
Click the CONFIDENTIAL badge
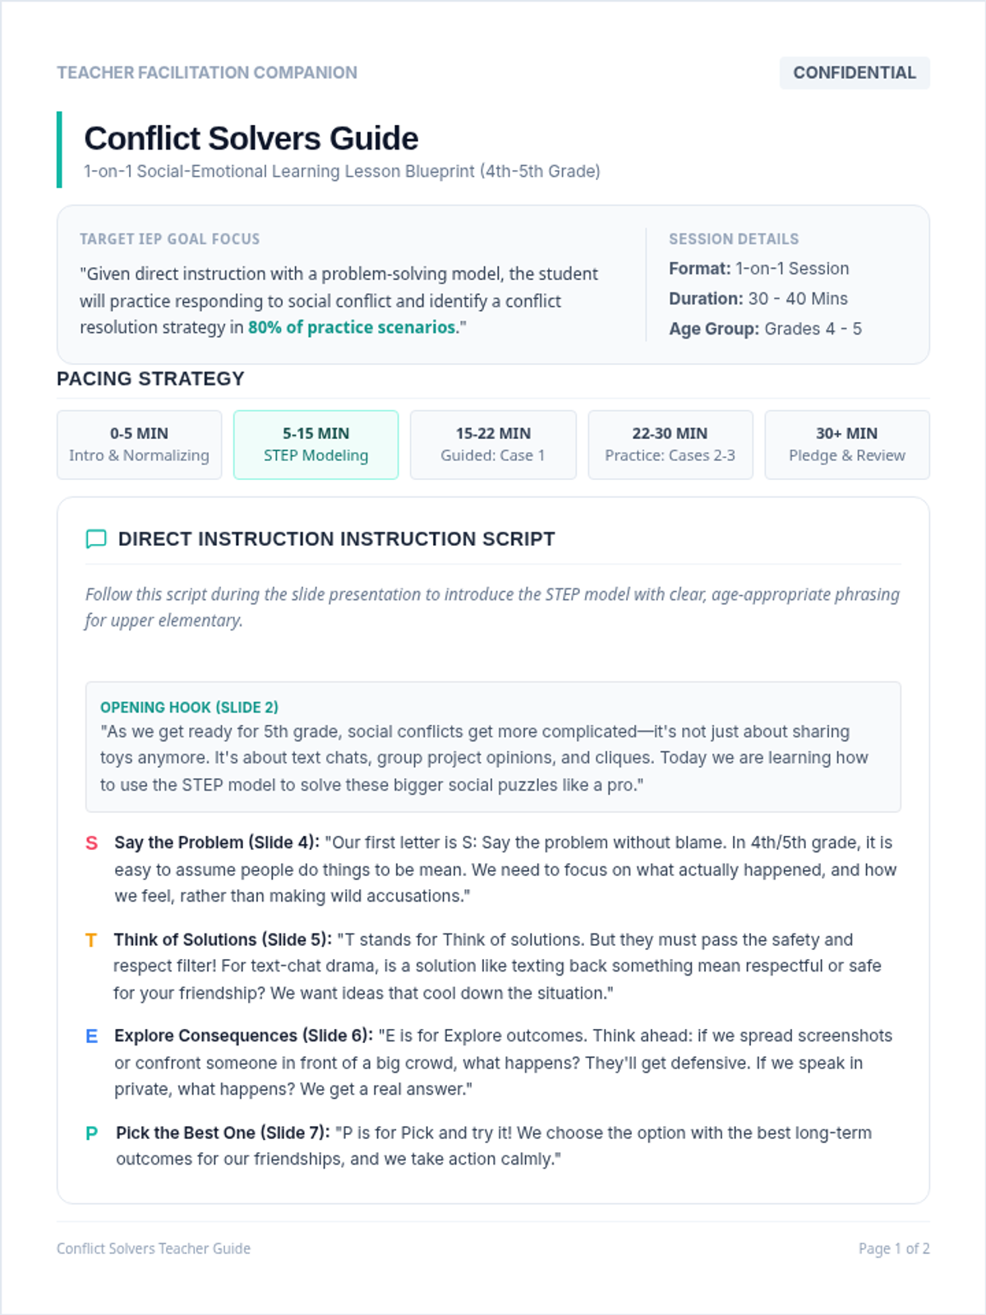click(855, 73)
